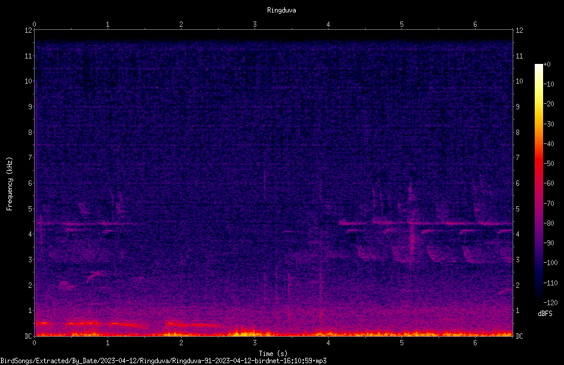Viewport: 564px width, 365px height.
Task: Click the red -50 region of color scale
Action: 538,164
